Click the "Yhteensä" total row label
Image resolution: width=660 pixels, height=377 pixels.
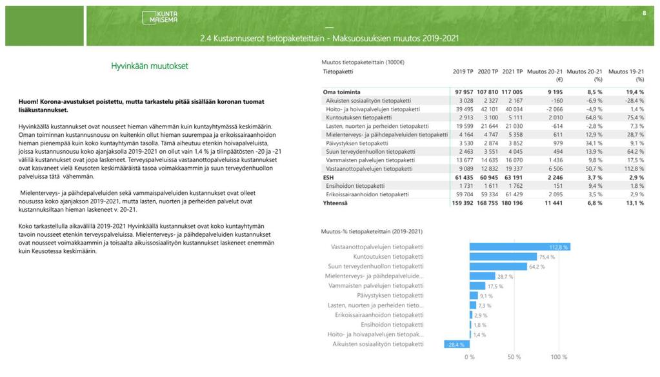click(335, 203)
